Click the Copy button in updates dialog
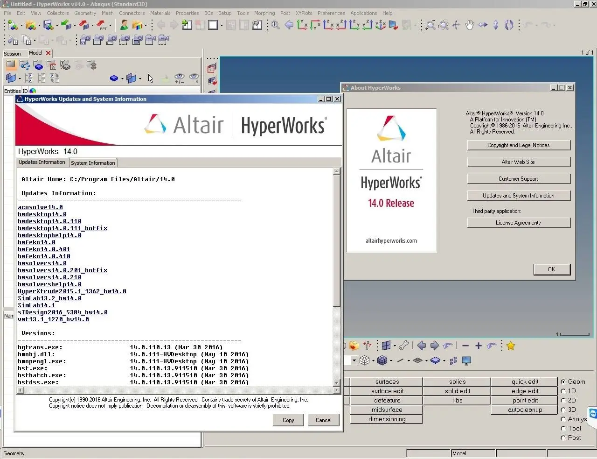The image size is (597, 459). tap(288, 420)
